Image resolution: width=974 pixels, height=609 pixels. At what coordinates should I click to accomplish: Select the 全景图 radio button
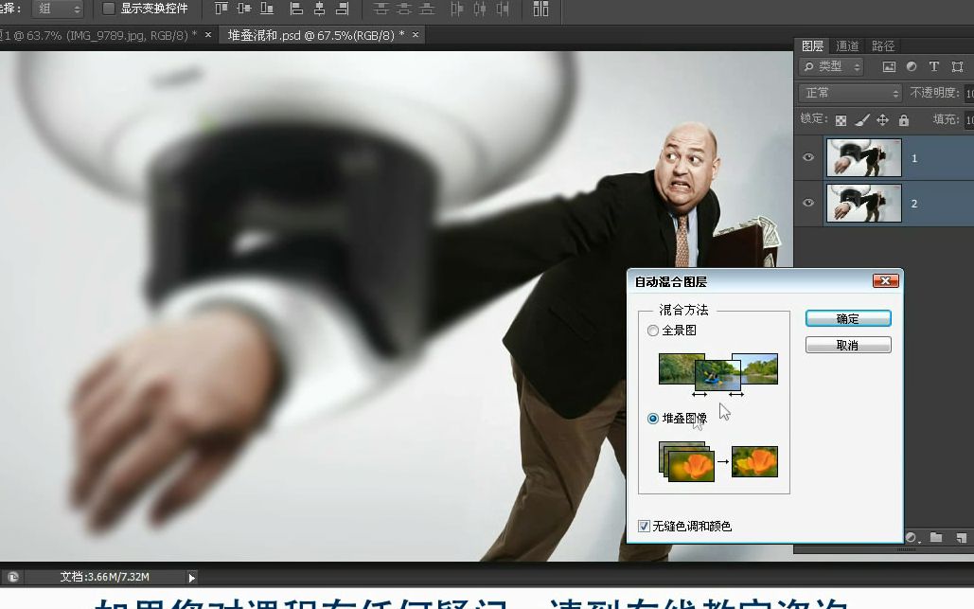(x=653, y=331)
